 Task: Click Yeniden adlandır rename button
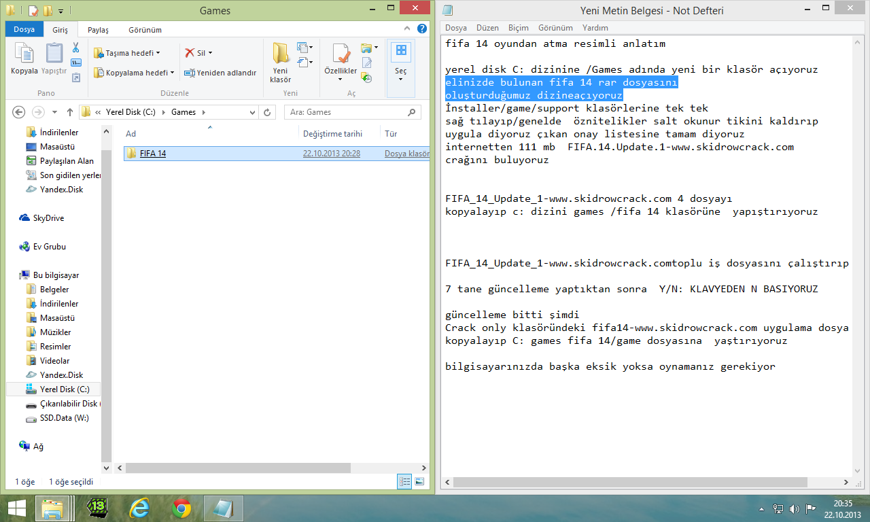point(220,73)
